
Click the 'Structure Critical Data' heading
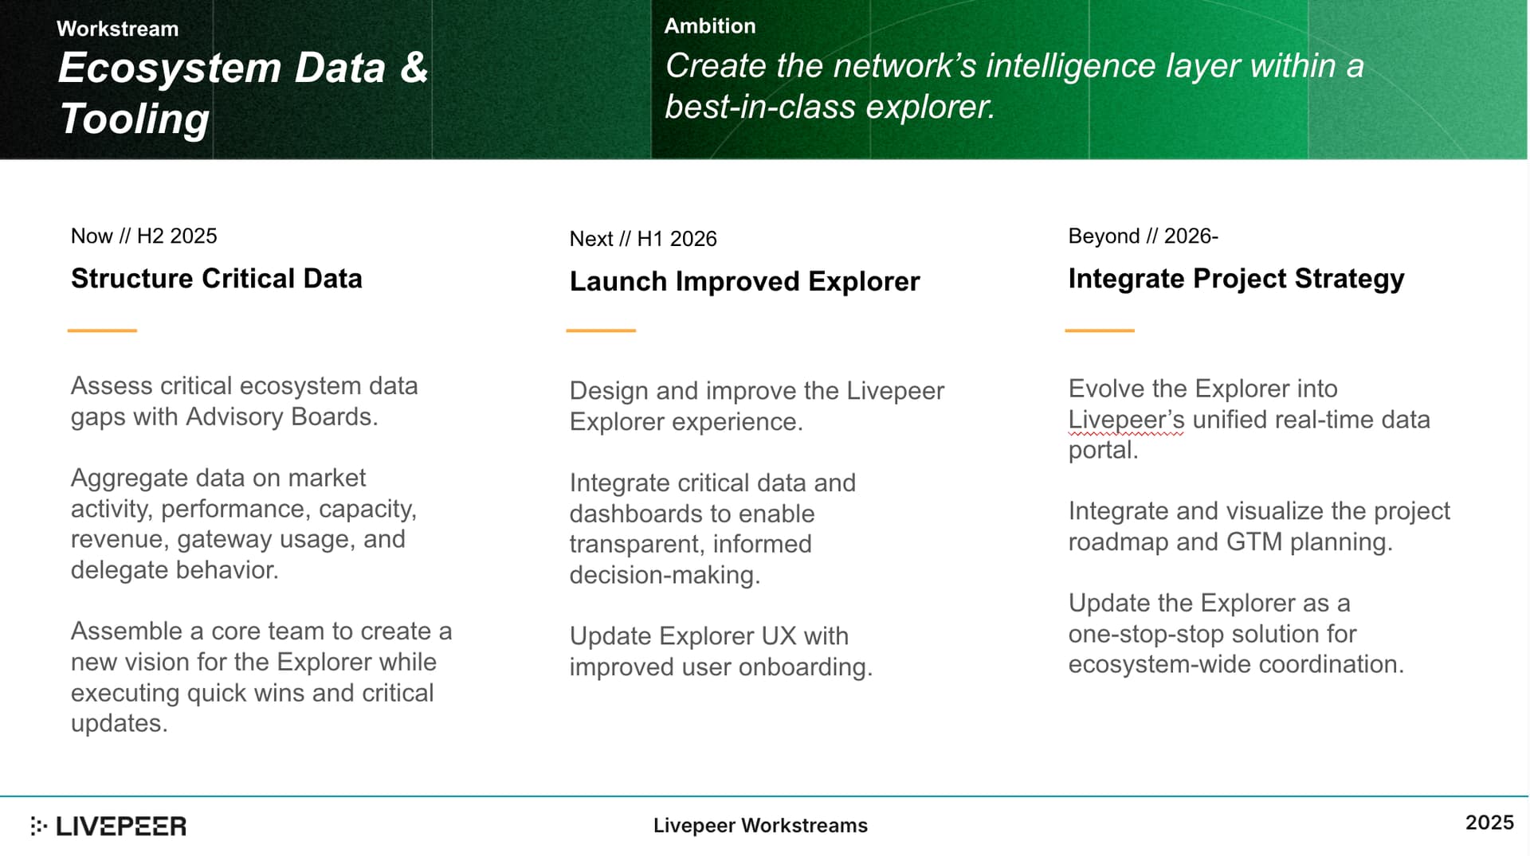coord(216,278)
